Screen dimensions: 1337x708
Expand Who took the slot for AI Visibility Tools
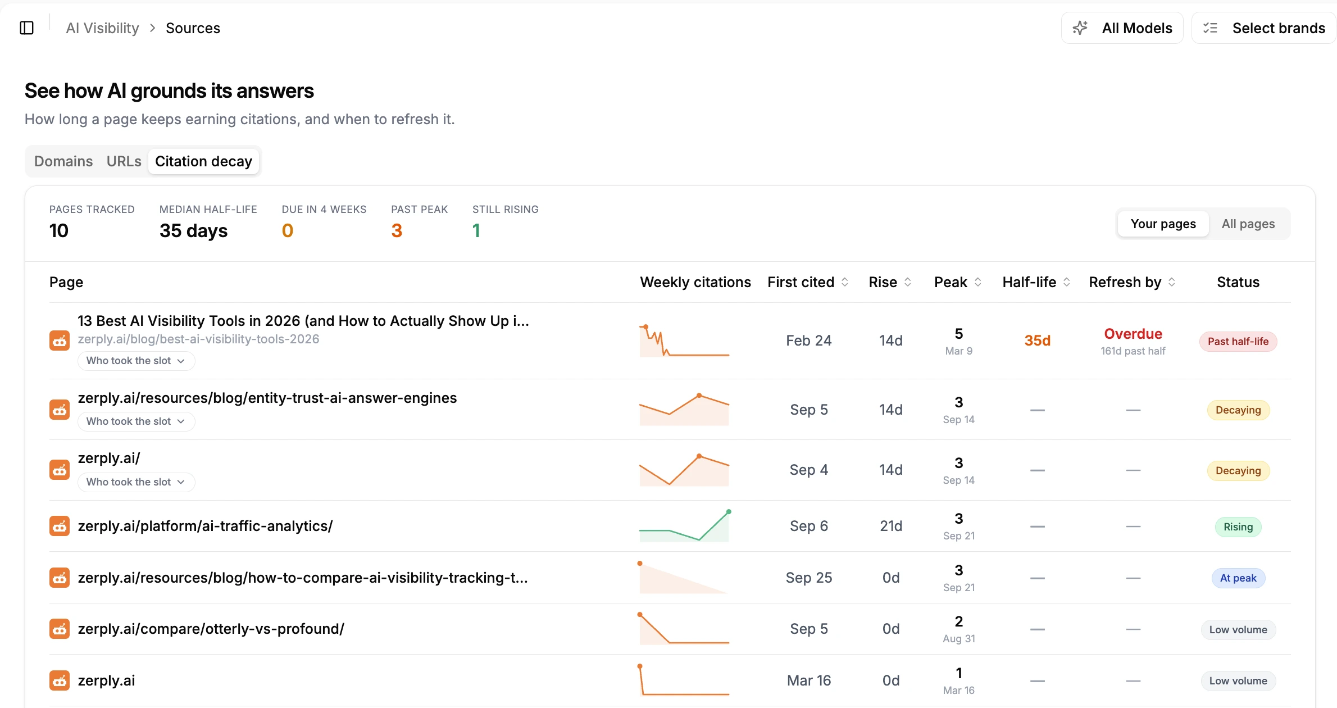click(x=136, y=361)
